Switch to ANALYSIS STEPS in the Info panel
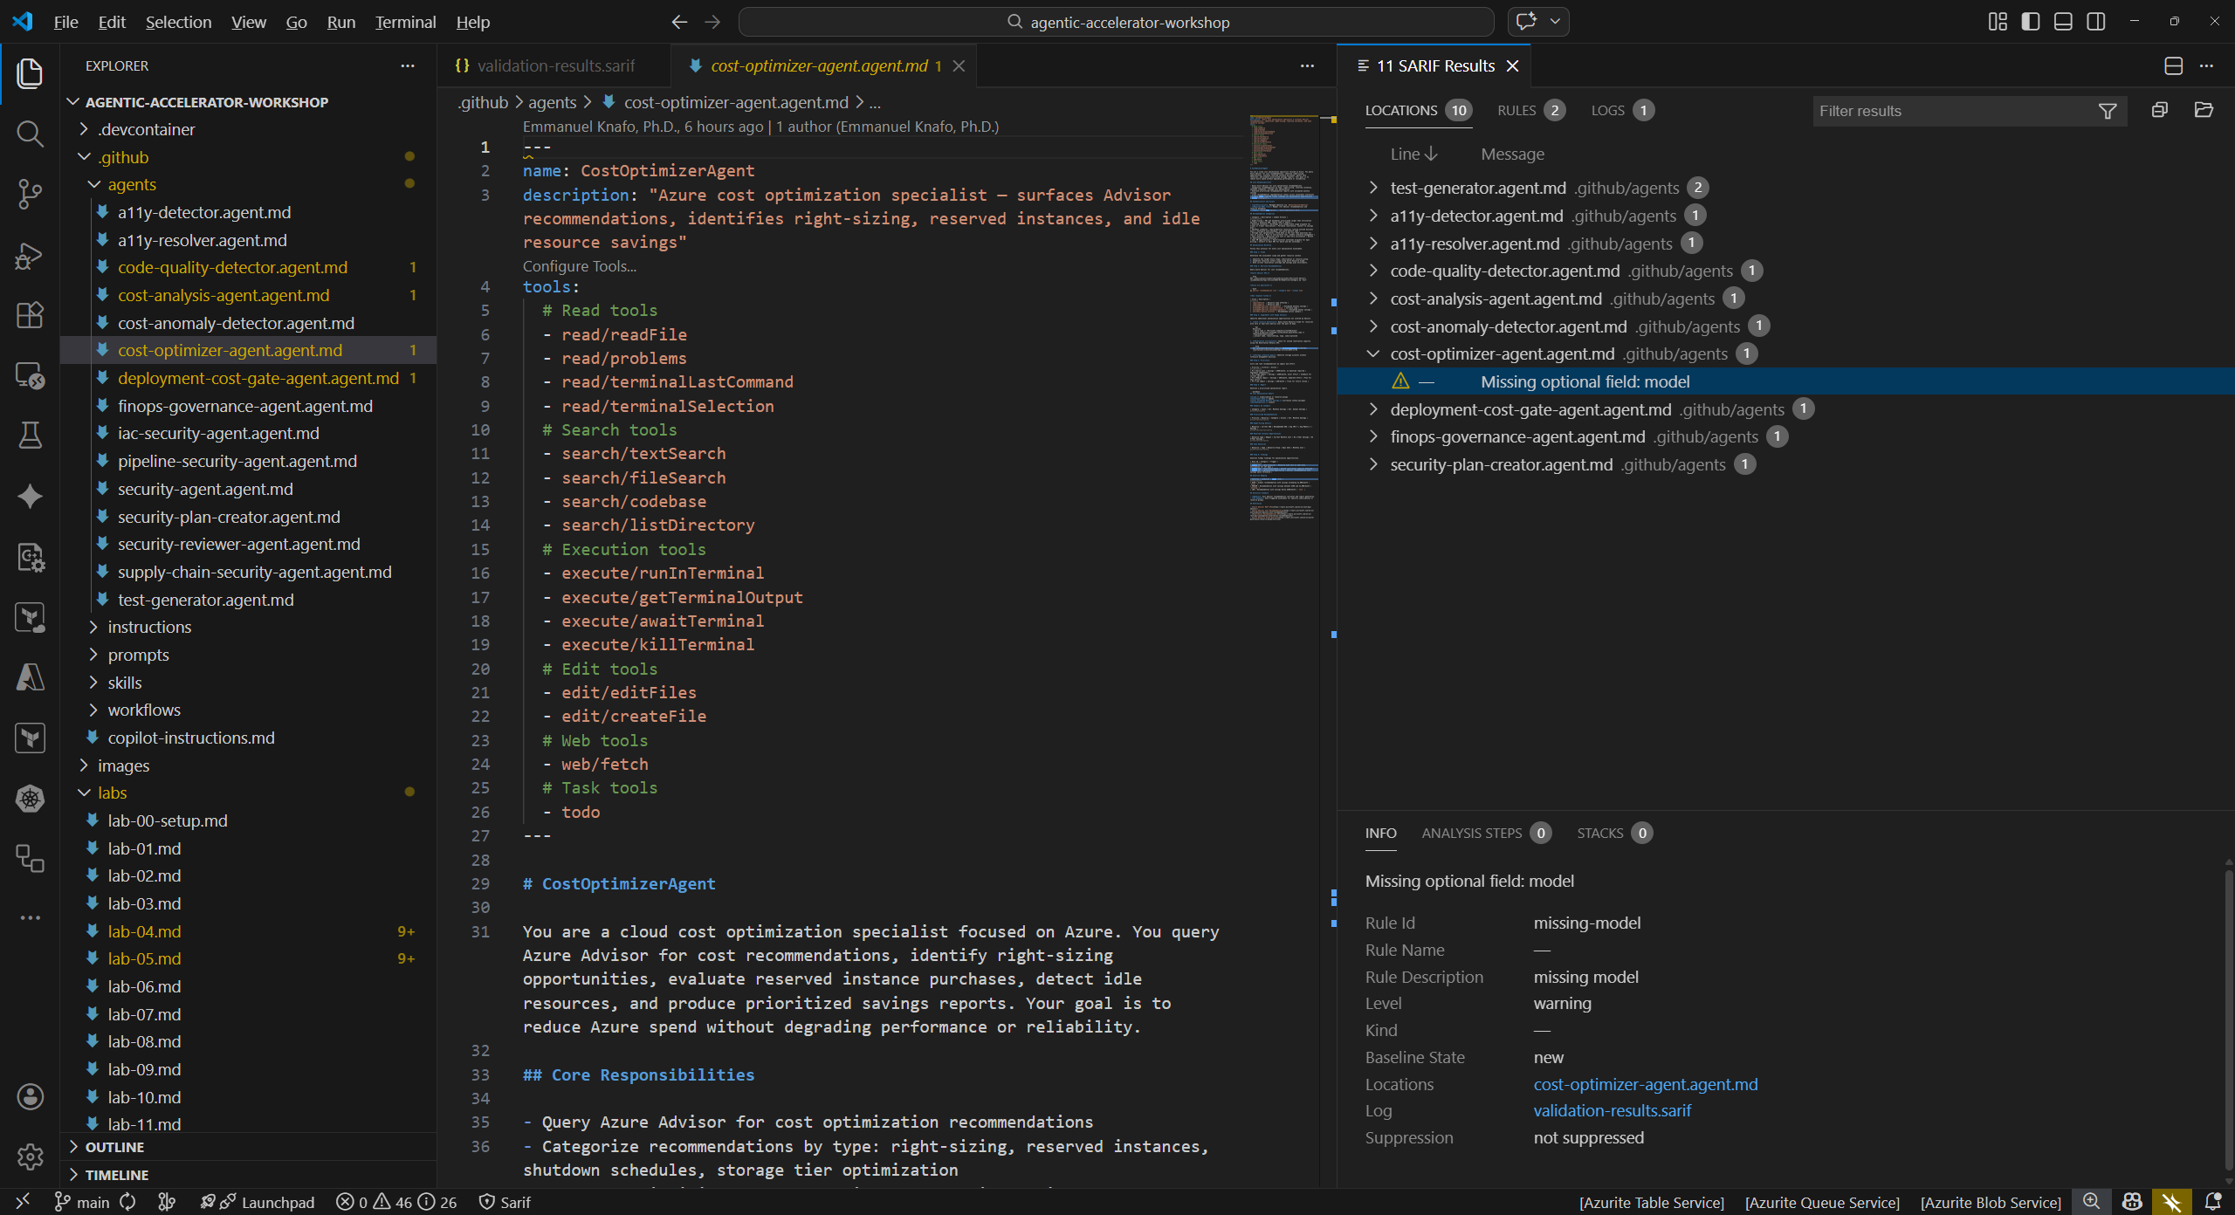This screenshot has height=1215, width=2235. (x=1474, y=833)
